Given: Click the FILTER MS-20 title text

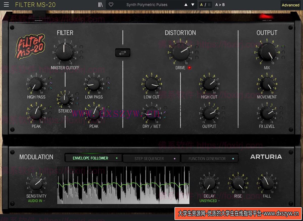Looking at the screenshot, I should [35, 5].
